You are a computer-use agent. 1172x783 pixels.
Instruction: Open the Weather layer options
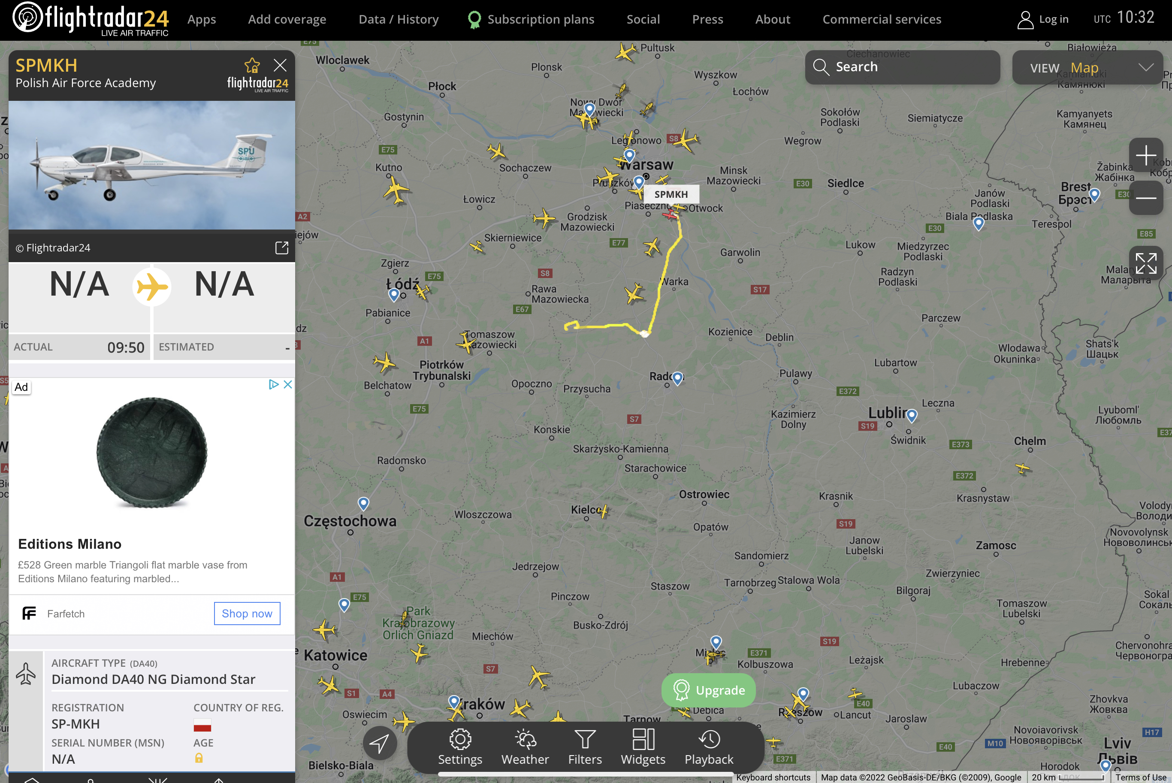tap(525, 747)
